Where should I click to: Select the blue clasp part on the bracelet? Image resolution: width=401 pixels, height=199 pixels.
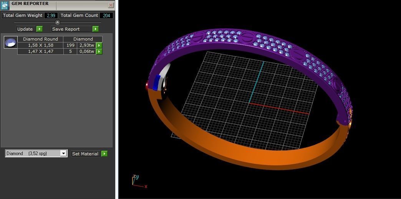click(x=156, y=83)
